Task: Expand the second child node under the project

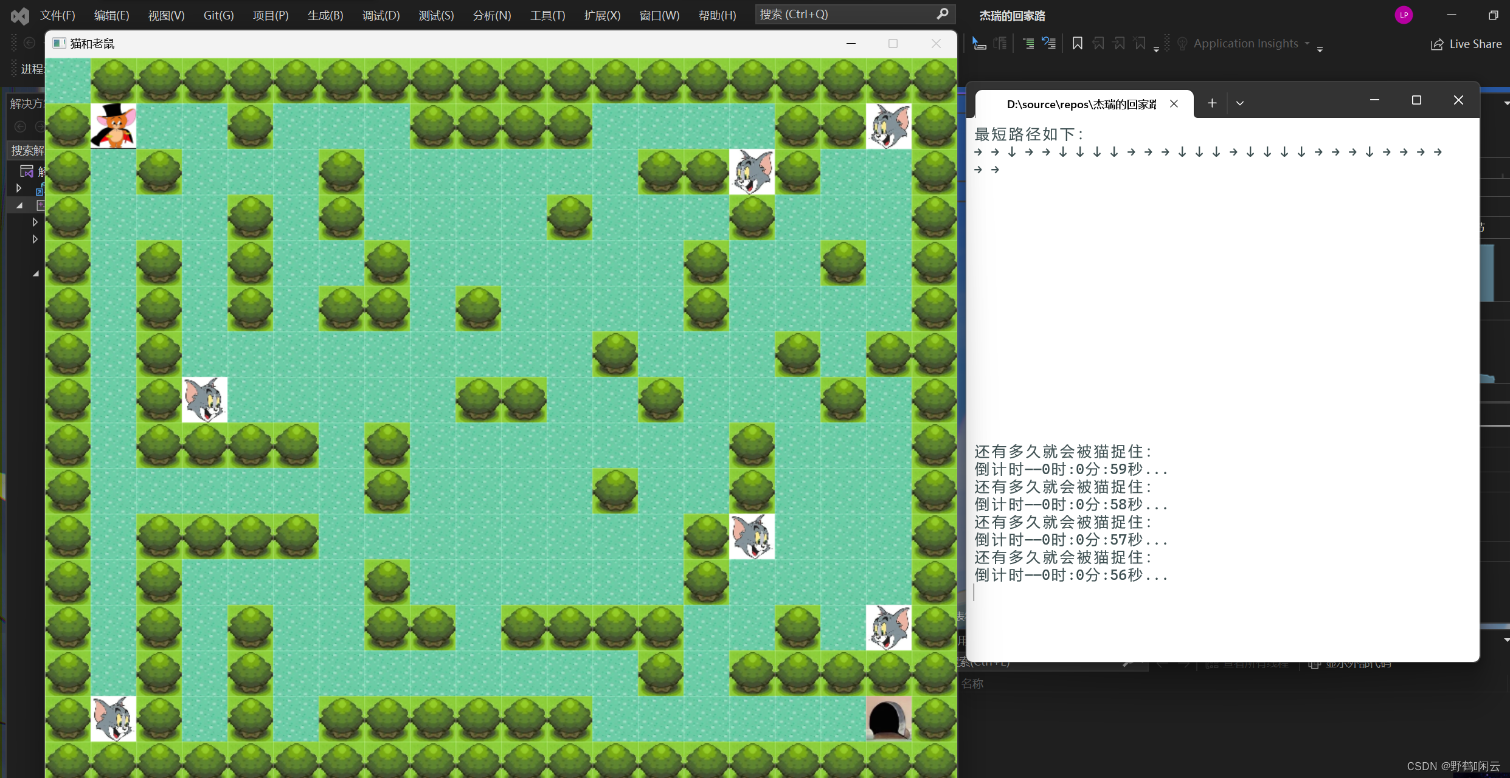Action: pyautogui.click(x=35, y=239)
